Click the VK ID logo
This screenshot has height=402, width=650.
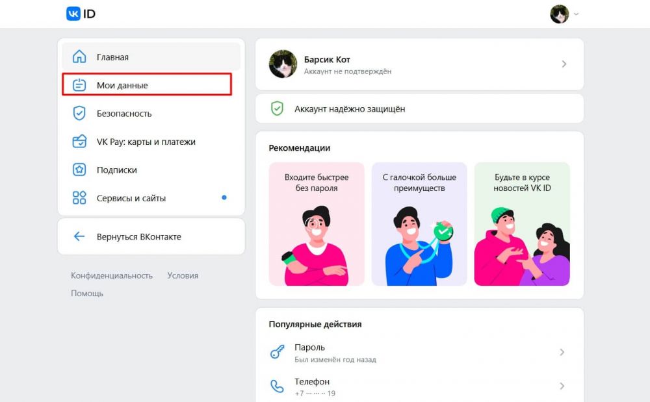pyautogui.click(x=81, y=14)
